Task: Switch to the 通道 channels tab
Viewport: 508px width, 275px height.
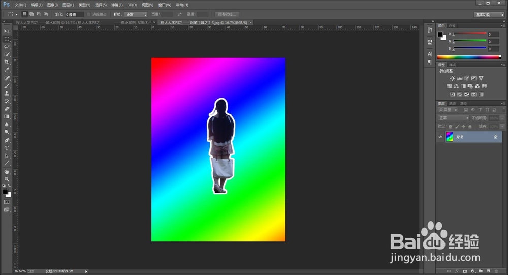Action: tap(452, 103)
